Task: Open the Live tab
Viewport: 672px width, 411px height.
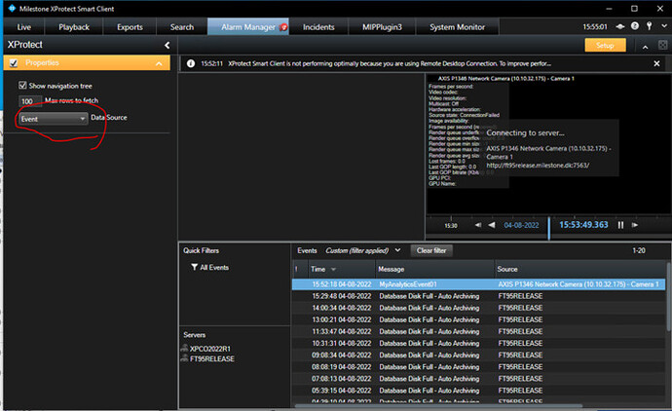Action: coord(24,27)
